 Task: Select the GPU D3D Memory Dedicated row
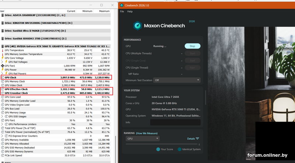(56, 148)
